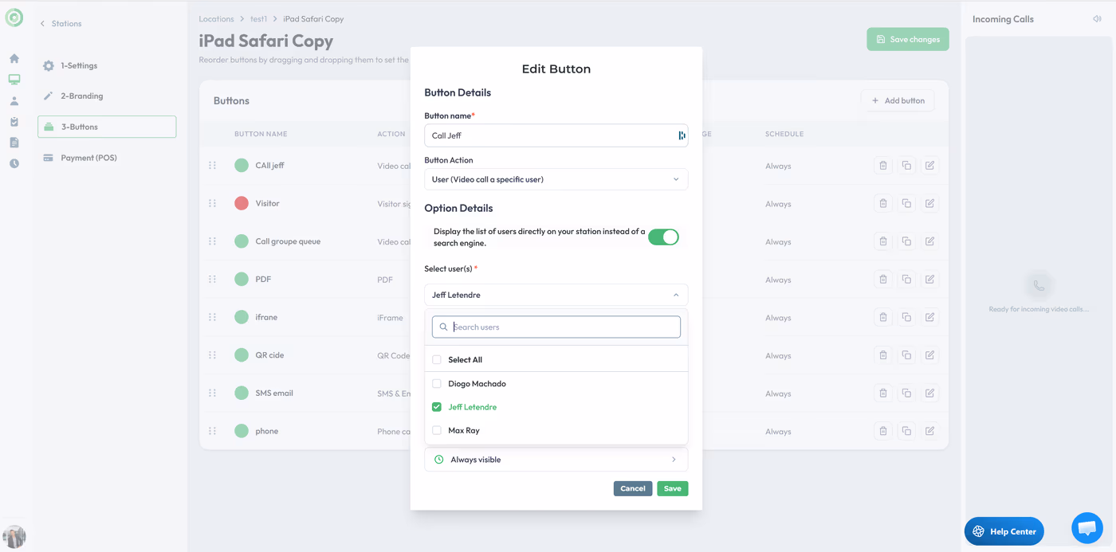Click the green color dot for phone
This screenshot has height=552, width=1116.
[242, 431]
